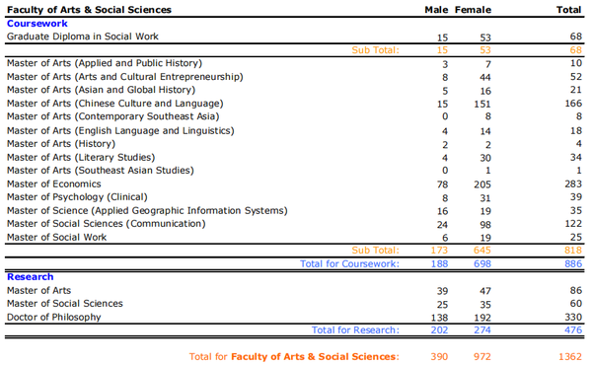Click the Total for Coursework label

click(349, 263)
